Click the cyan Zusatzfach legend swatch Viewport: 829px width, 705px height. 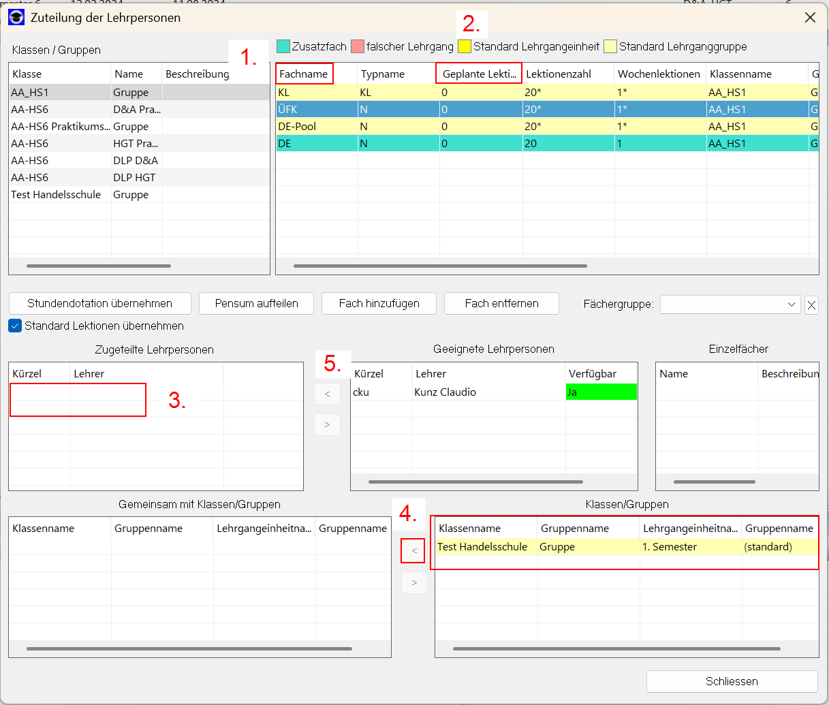click(283, 46)
